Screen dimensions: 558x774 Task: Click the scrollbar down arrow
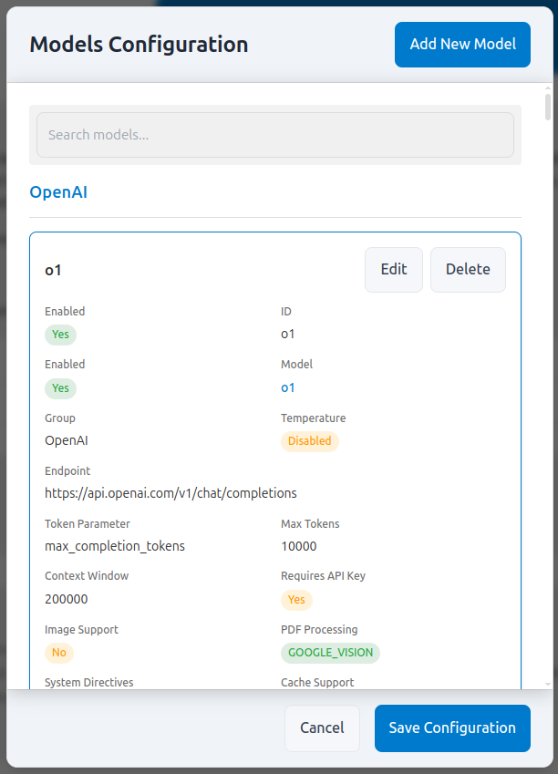tap(548, 684)
